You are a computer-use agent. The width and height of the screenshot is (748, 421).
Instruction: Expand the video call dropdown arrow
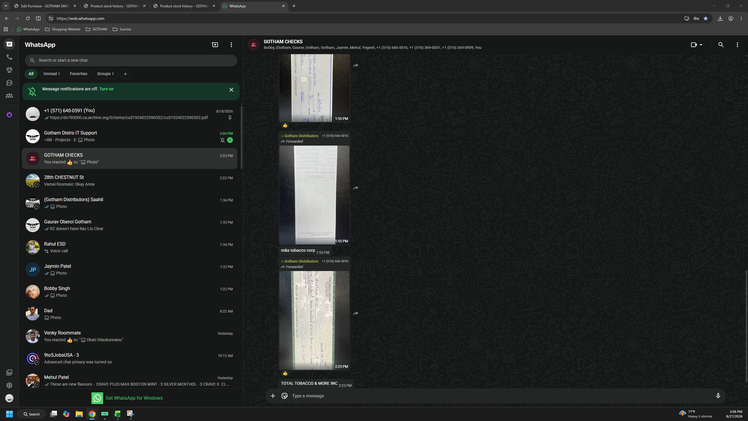click(701, 45)
